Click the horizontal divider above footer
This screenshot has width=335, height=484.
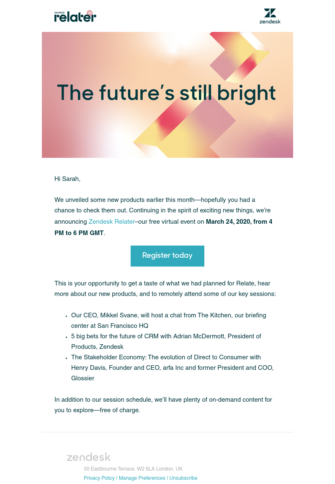[167, 432]
